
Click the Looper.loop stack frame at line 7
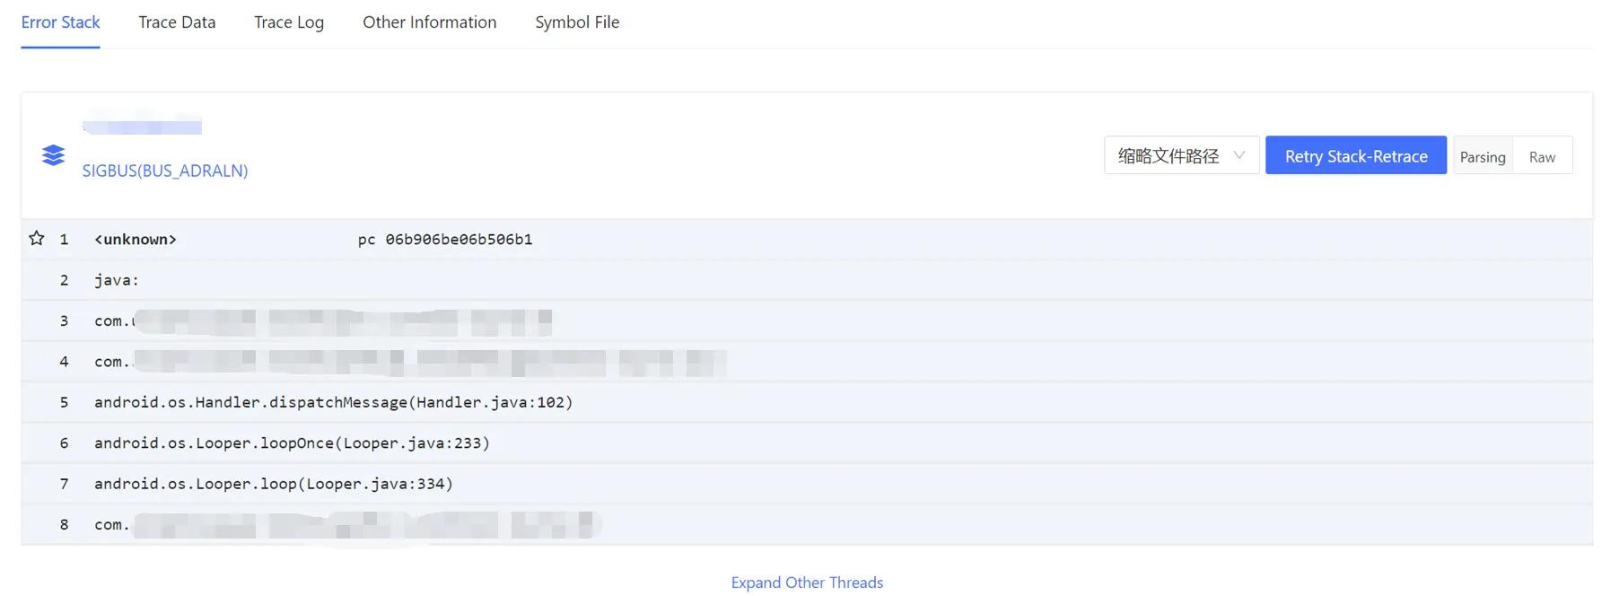[274, 484]
